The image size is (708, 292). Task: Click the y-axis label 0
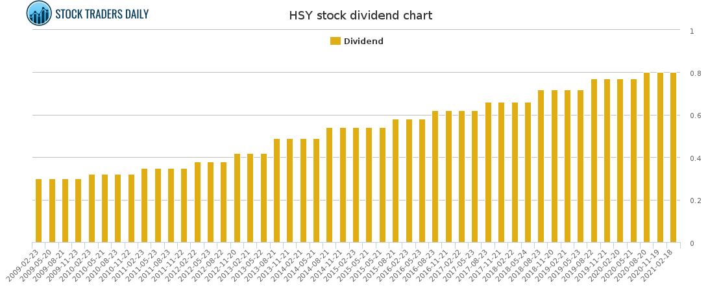click(x=692, y=244)
